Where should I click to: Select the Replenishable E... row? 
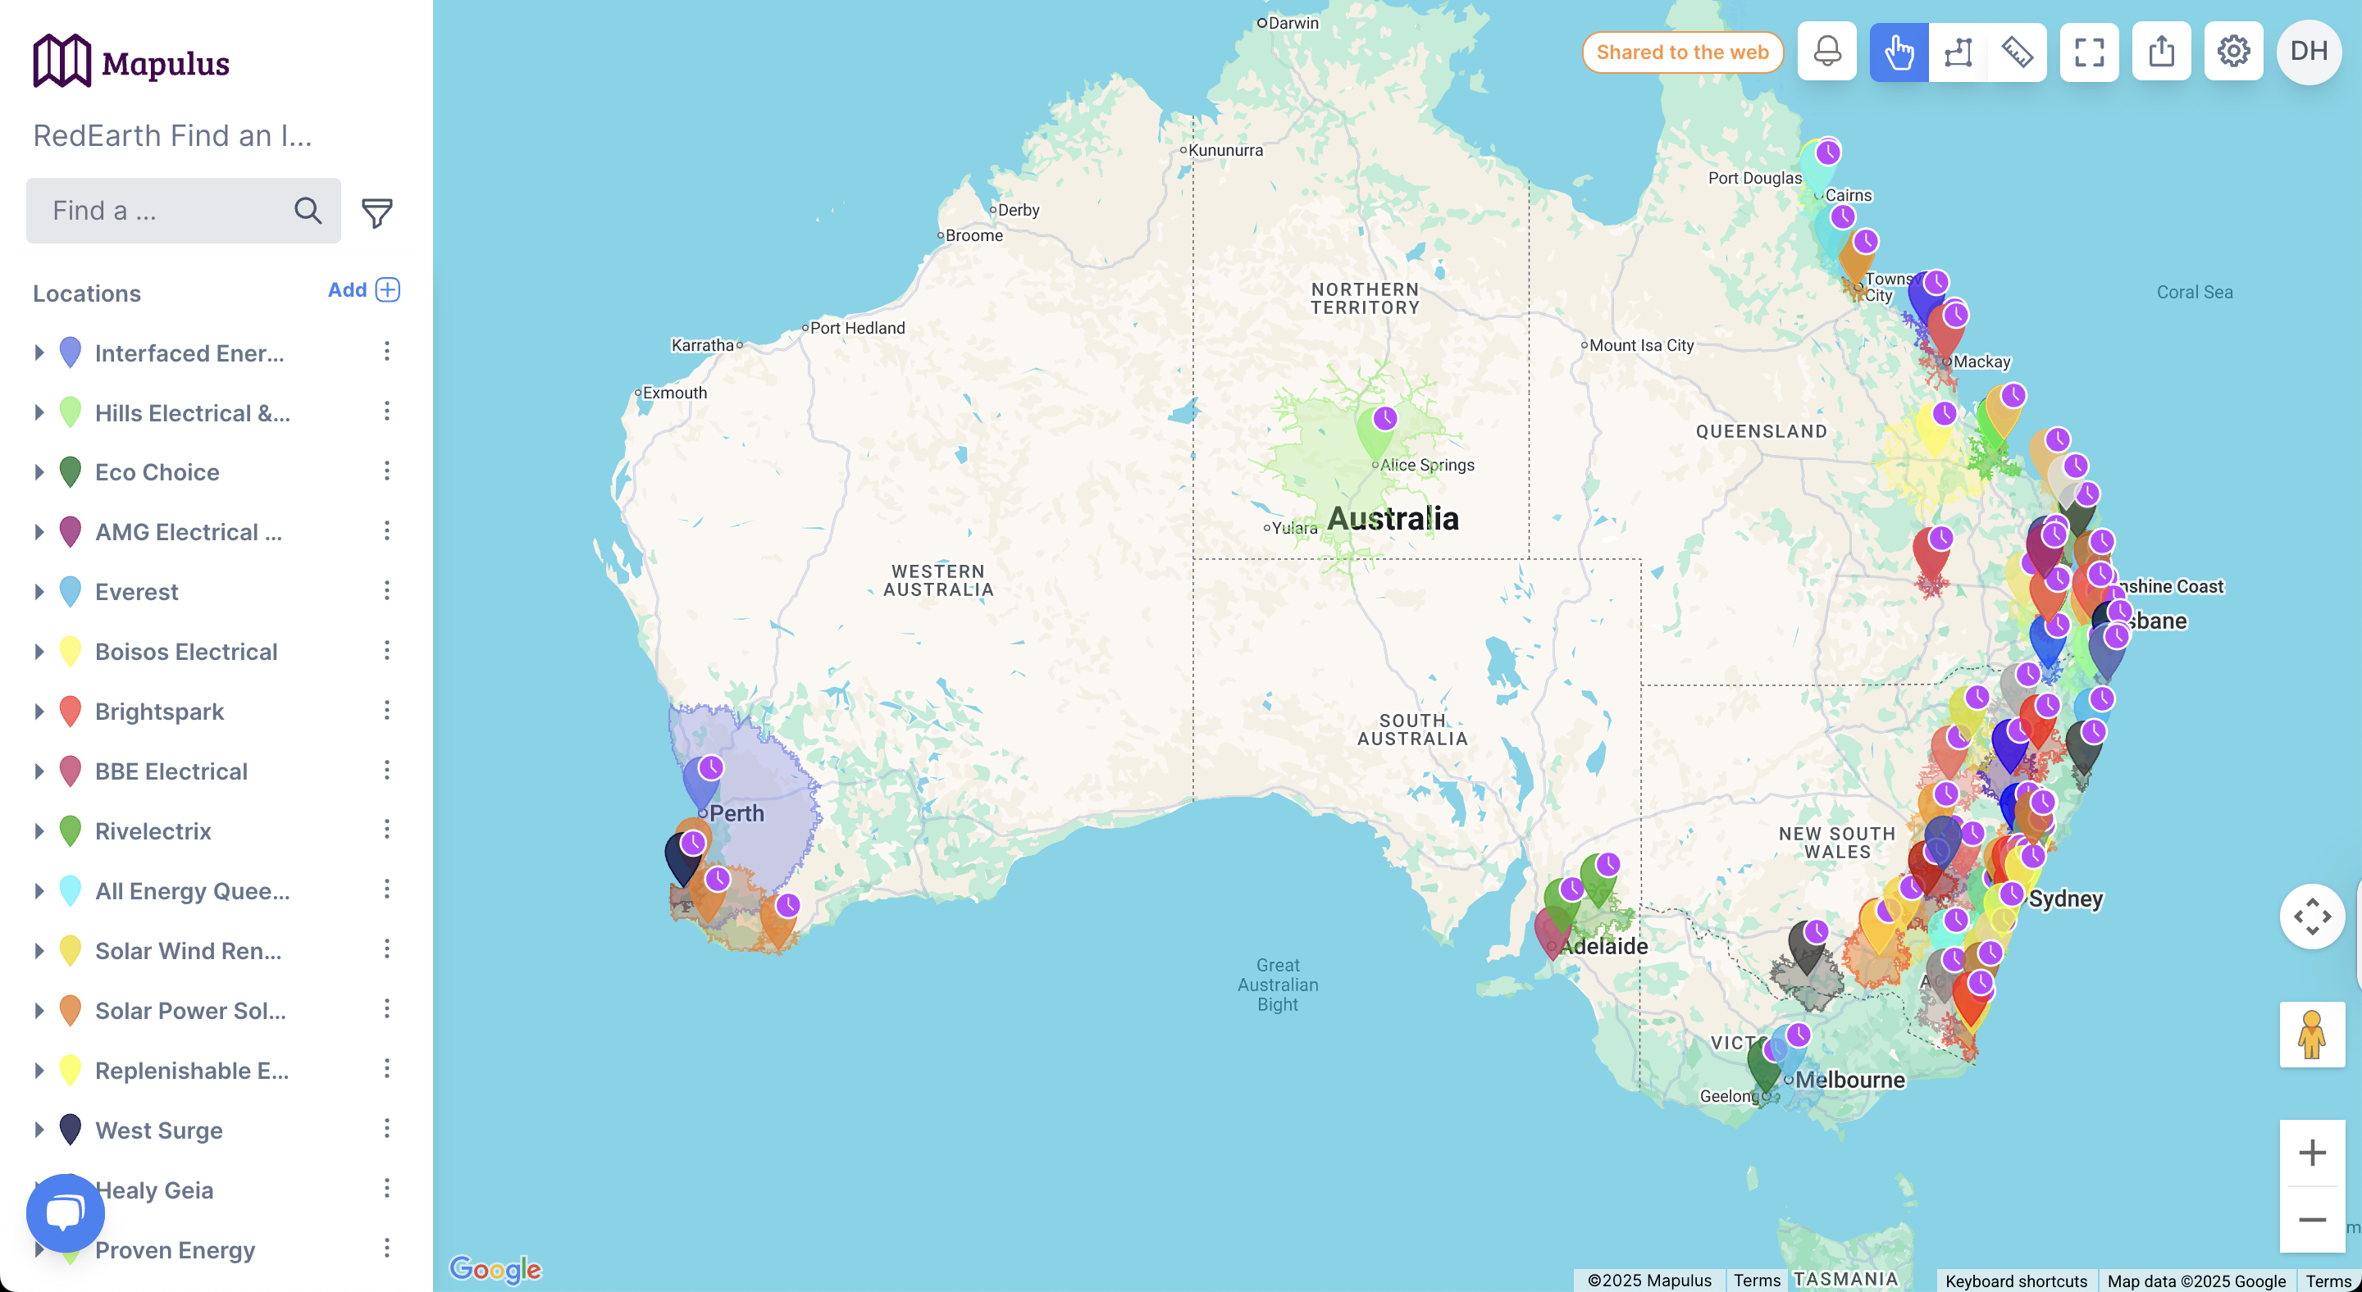[217, 1071]
